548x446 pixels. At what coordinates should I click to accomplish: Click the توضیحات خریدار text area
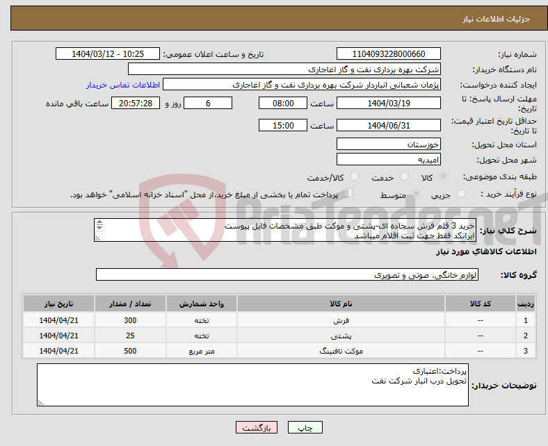point(252,385)
